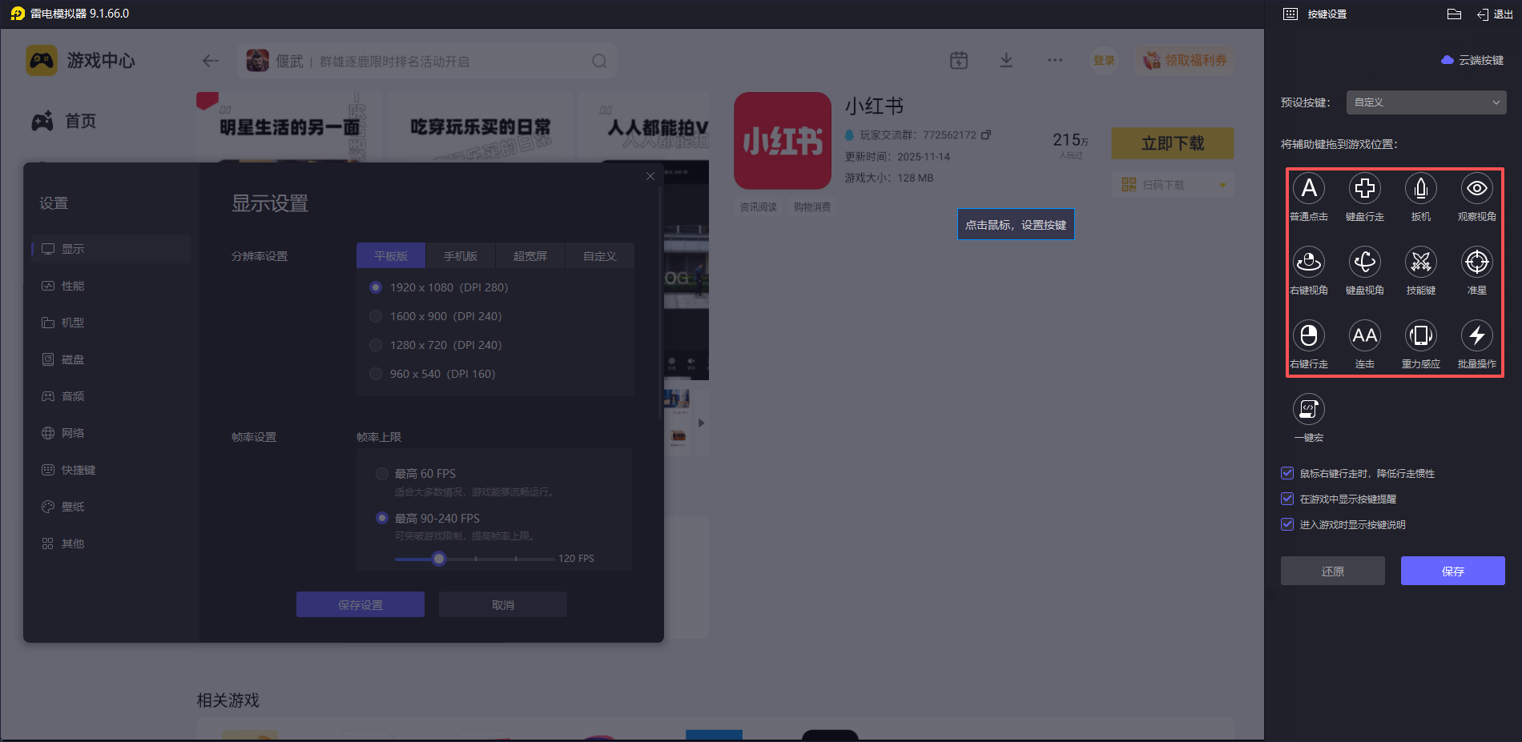
Task: Click the 游戏中心 controller logo
Action: coord(42,61)
